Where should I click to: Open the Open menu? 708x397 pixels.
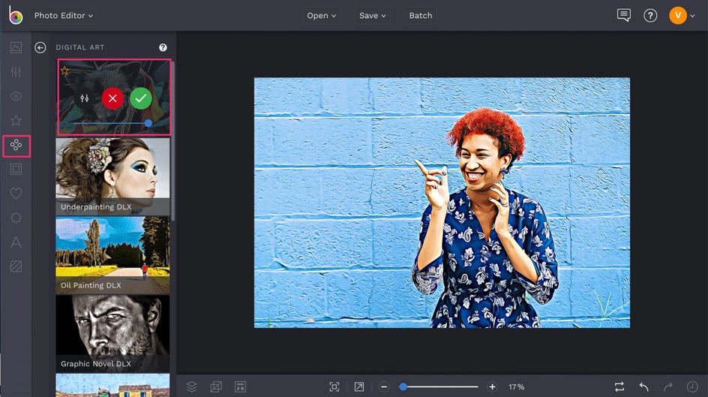[322, 15]
